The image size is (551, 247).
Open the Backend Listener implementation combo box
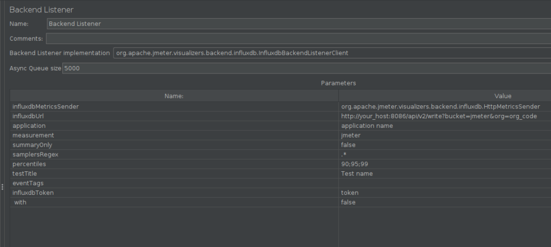(332, 53)
